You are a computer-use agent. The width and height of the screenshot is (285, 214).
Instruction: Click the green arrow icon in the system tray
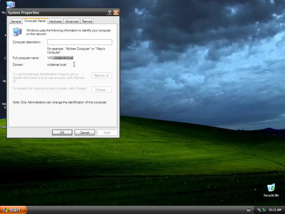(x=264, y=210)
